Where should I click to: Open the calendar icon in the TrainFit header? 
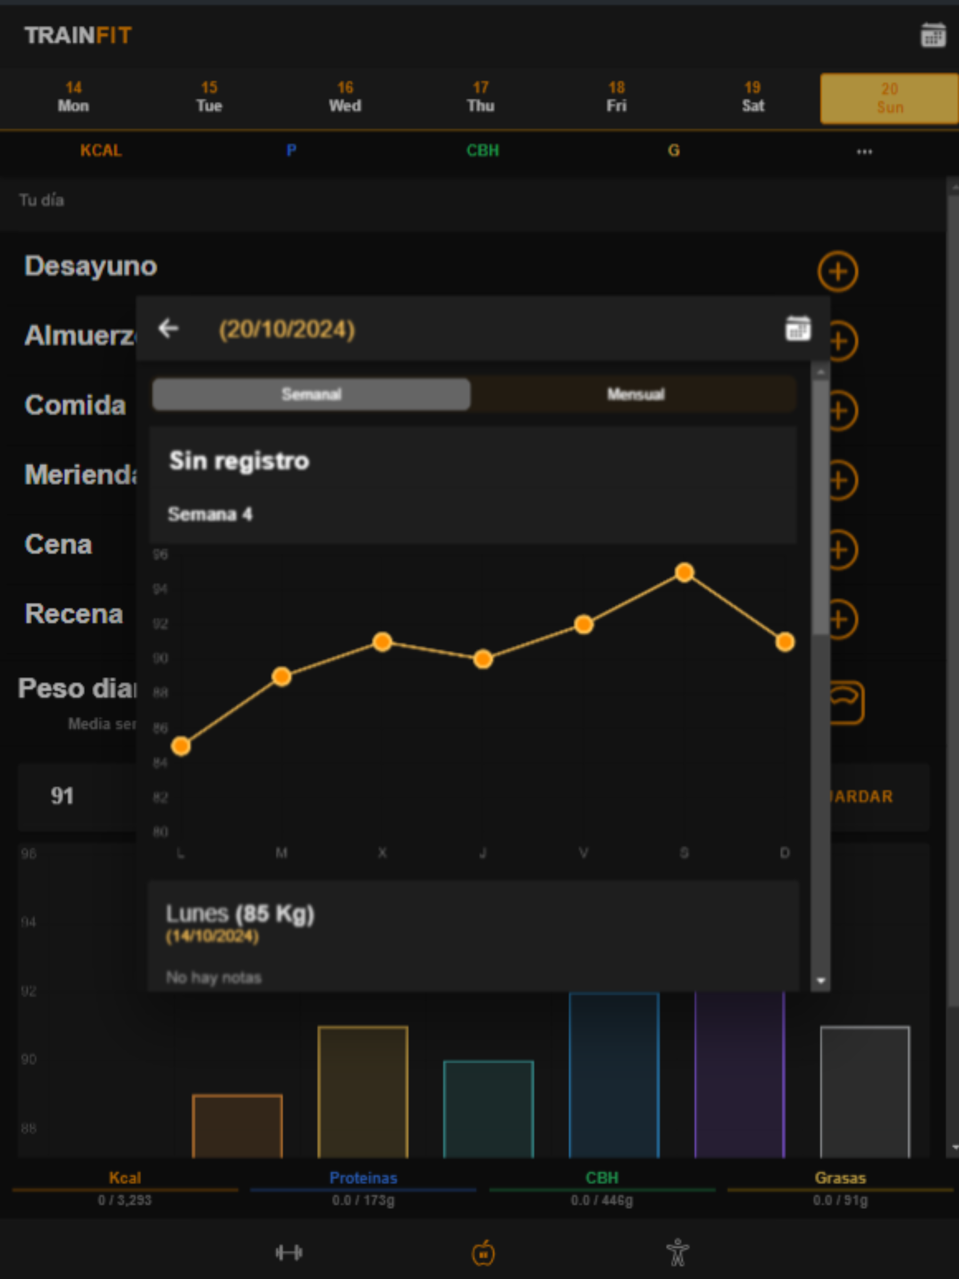933,35
